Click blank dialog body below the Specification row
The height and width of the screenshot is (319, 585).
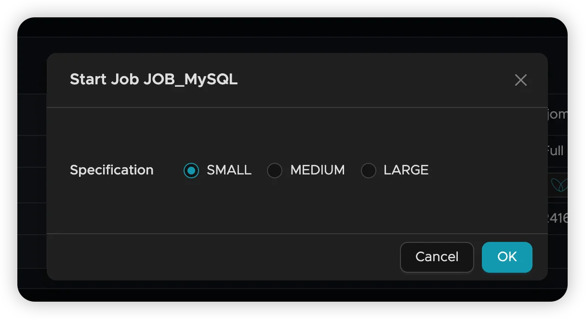[289, 210]
